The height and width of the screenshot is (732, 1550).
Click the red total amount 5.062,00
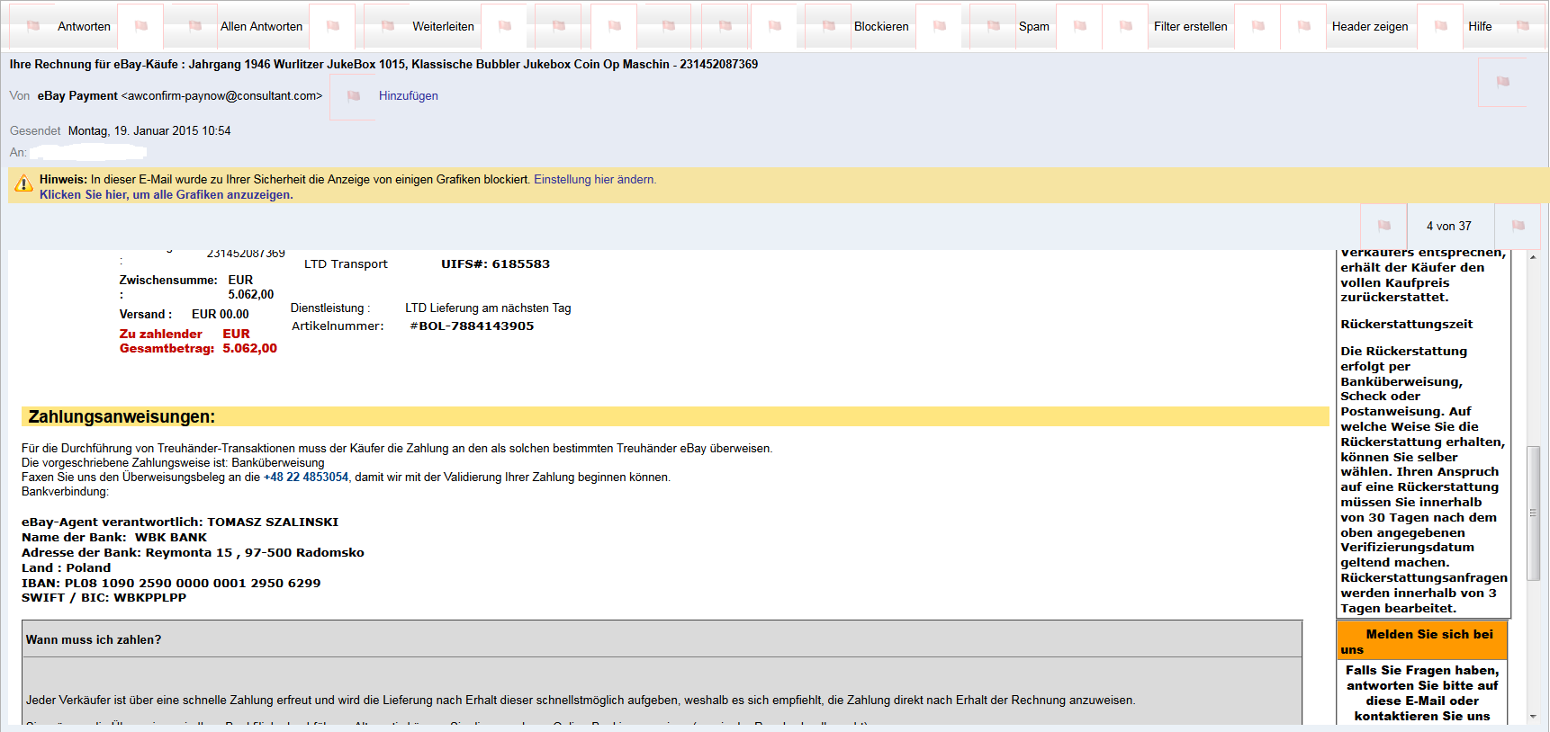point(250,349)
